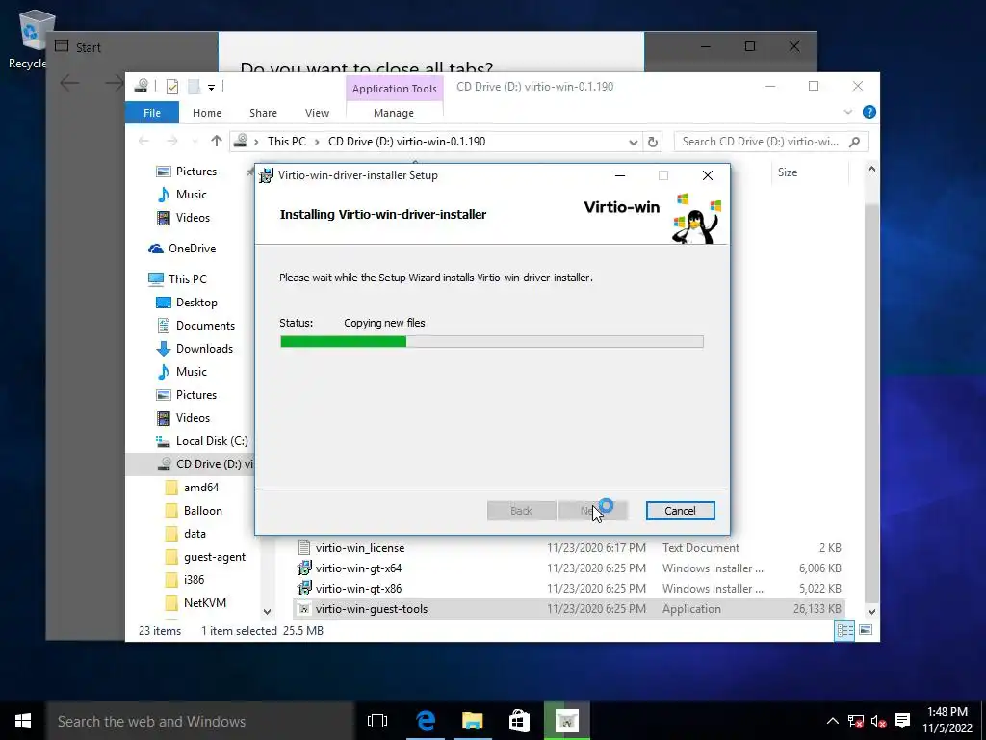The image size is (986, 740).
Task: Show hidden tray icons chevron
Action: [833, 721]
